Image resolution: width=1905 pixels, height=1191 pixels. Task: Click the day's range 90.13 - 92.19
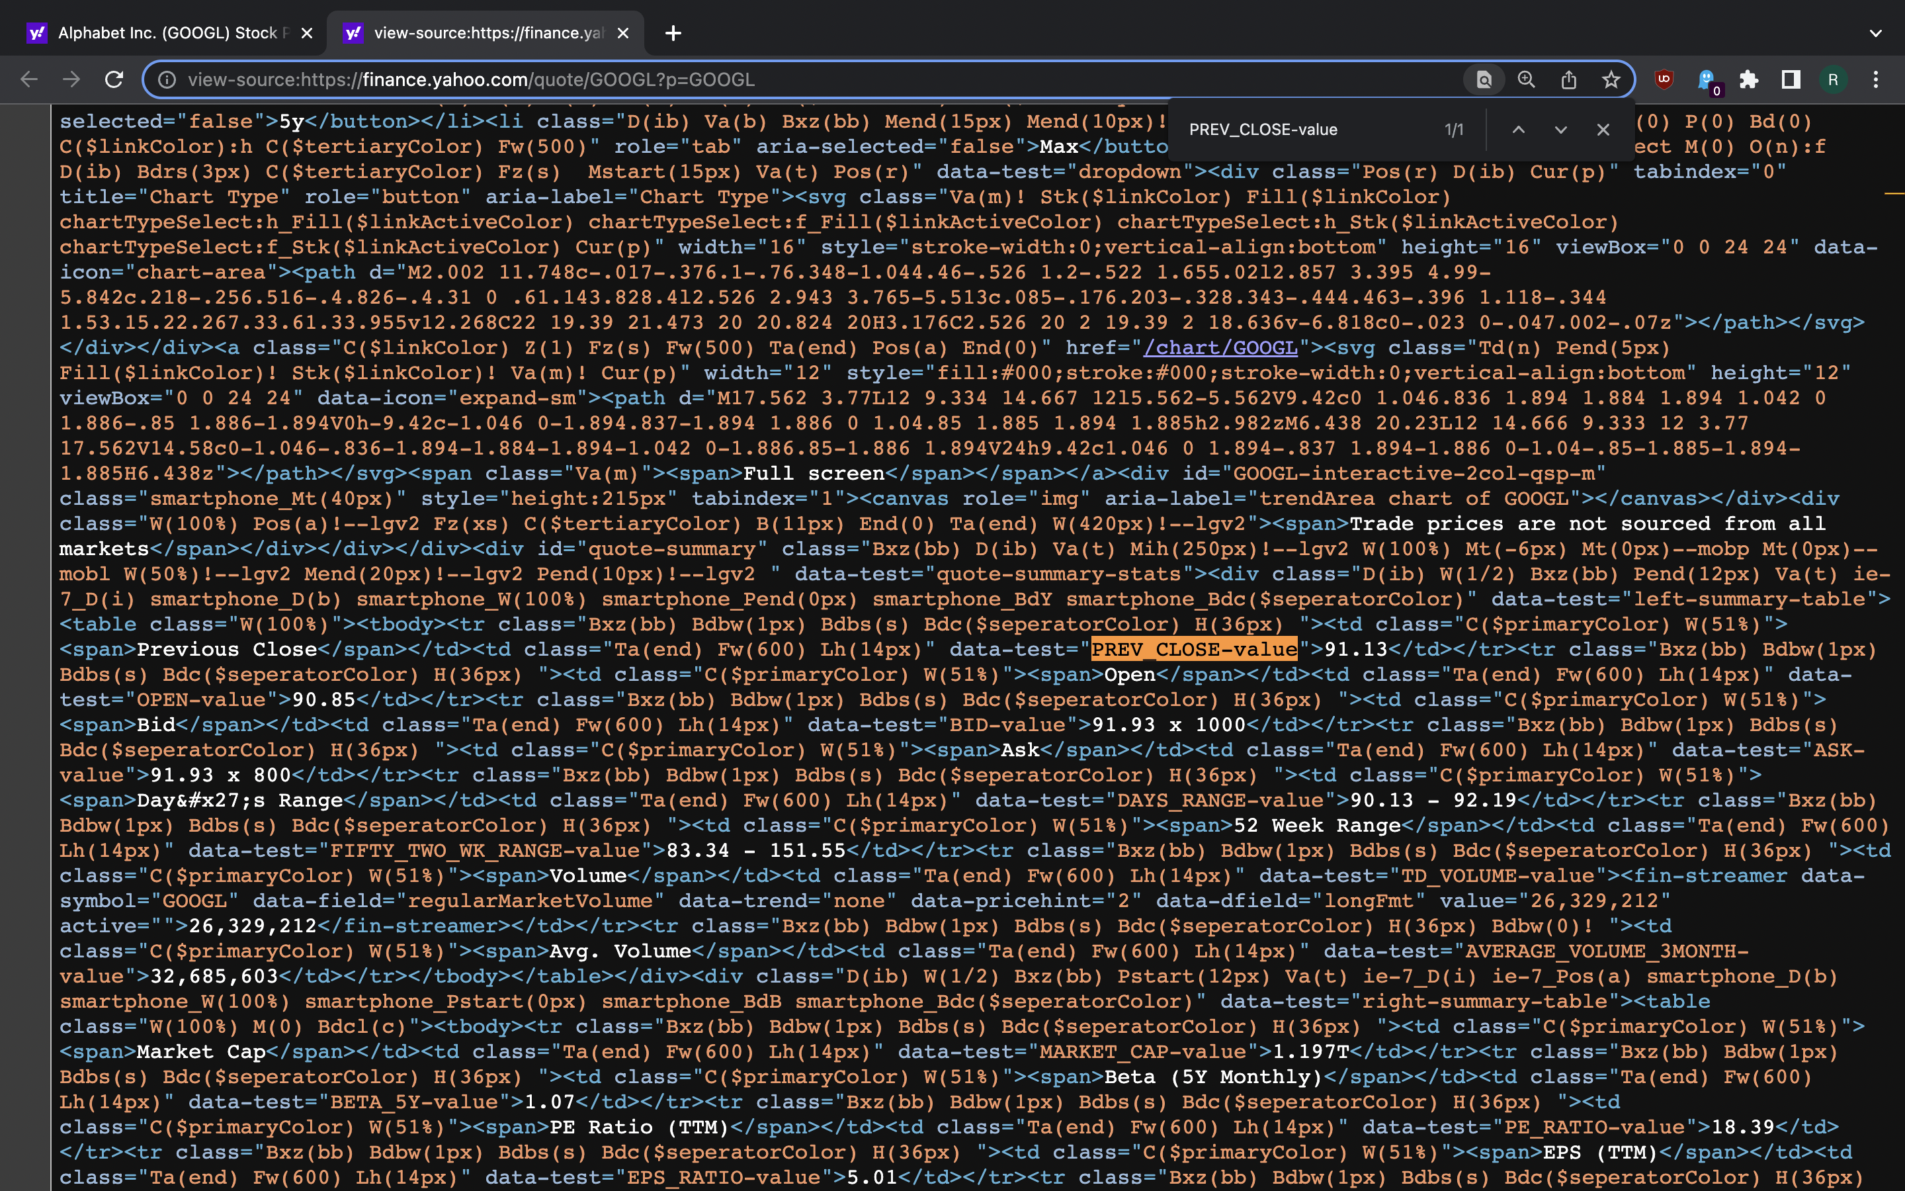coord(1433,801)
